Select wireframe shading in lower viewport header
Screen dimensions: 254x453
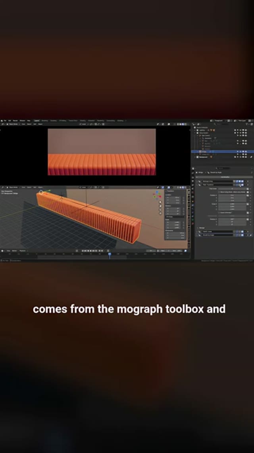pos(178,187)
